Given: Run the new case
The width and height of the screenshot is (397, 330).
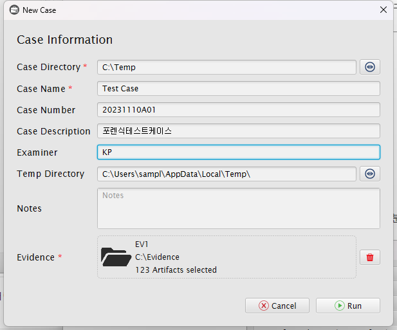Looking at the screenshot, I should (347, 306).
